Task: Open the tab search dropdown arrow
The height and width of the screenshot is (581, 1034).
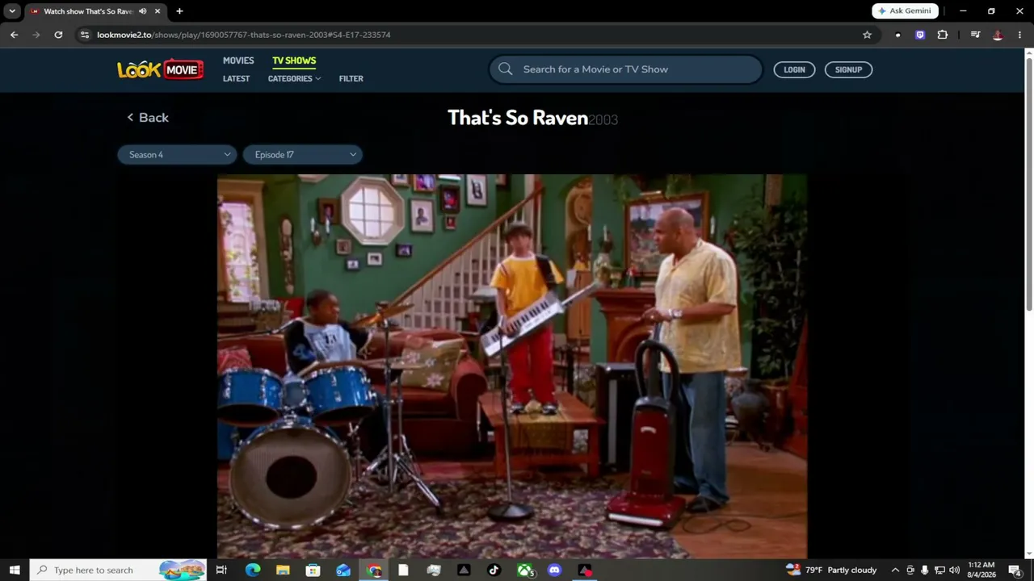Action: [x=12, y=11]
